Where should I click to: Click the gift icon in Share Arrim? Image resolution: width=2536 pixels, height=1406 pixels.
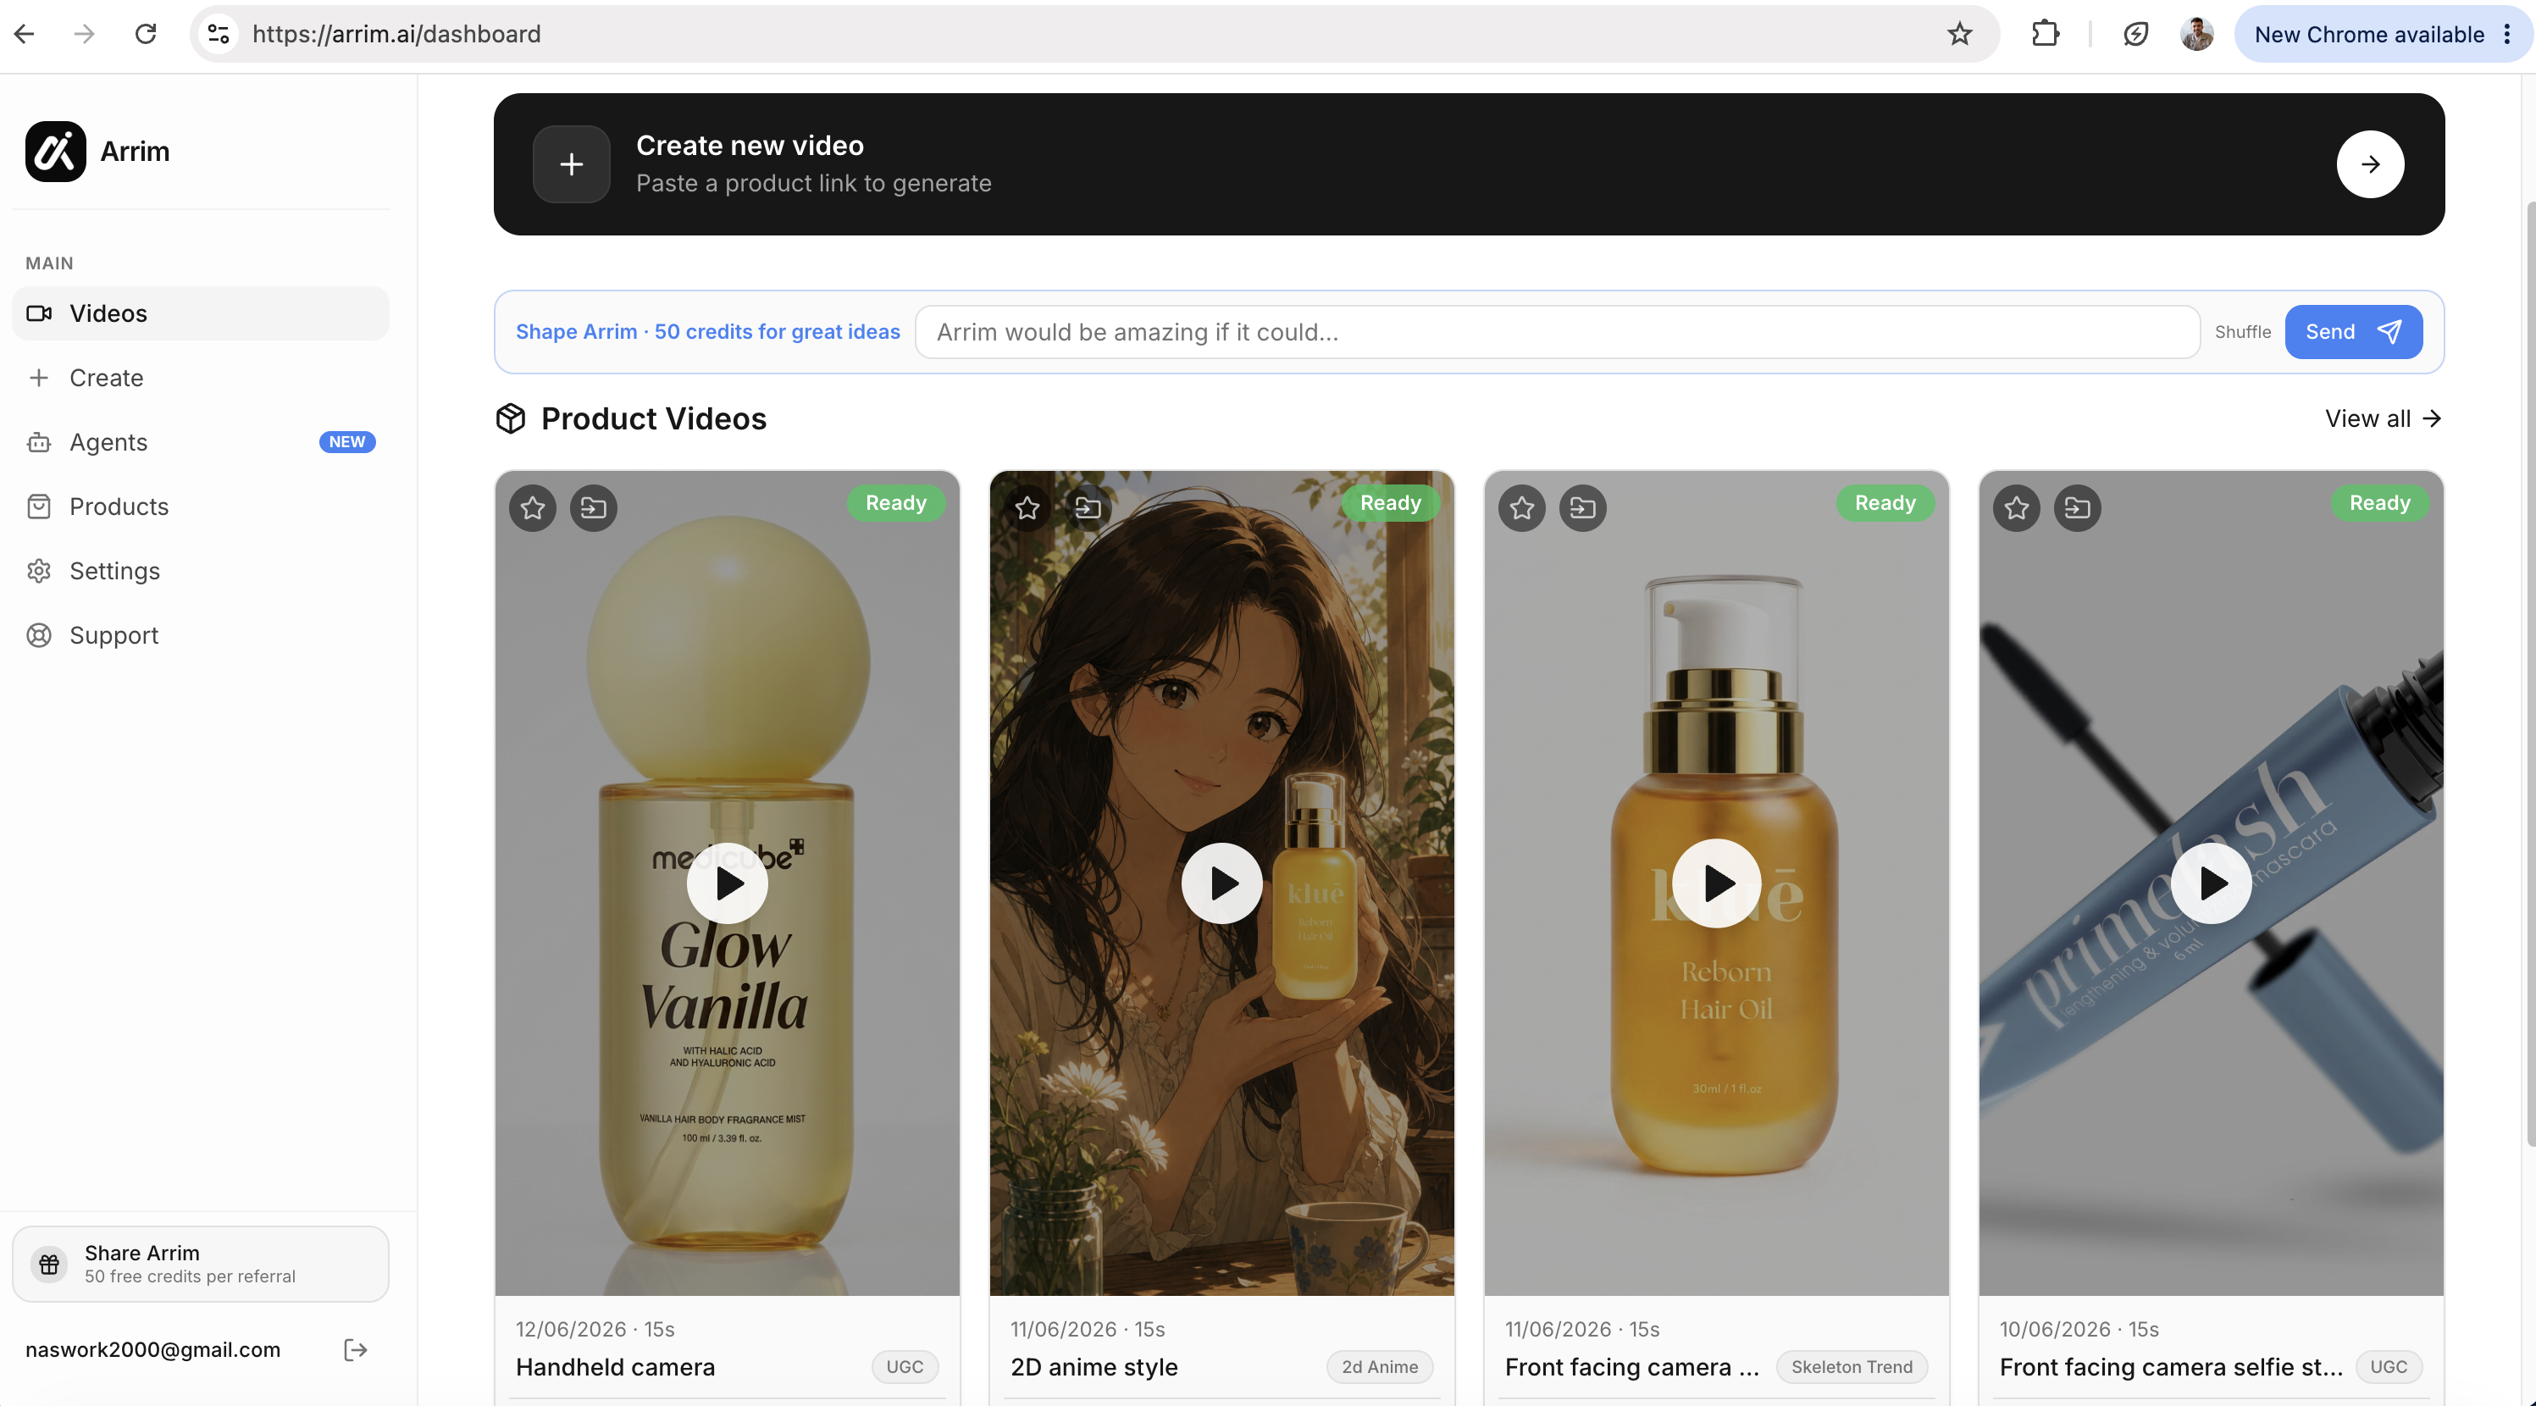(x=49, y=1265)
